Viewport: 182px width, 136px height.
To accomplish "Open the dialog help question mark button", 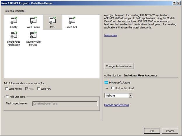I will [174, 3].
